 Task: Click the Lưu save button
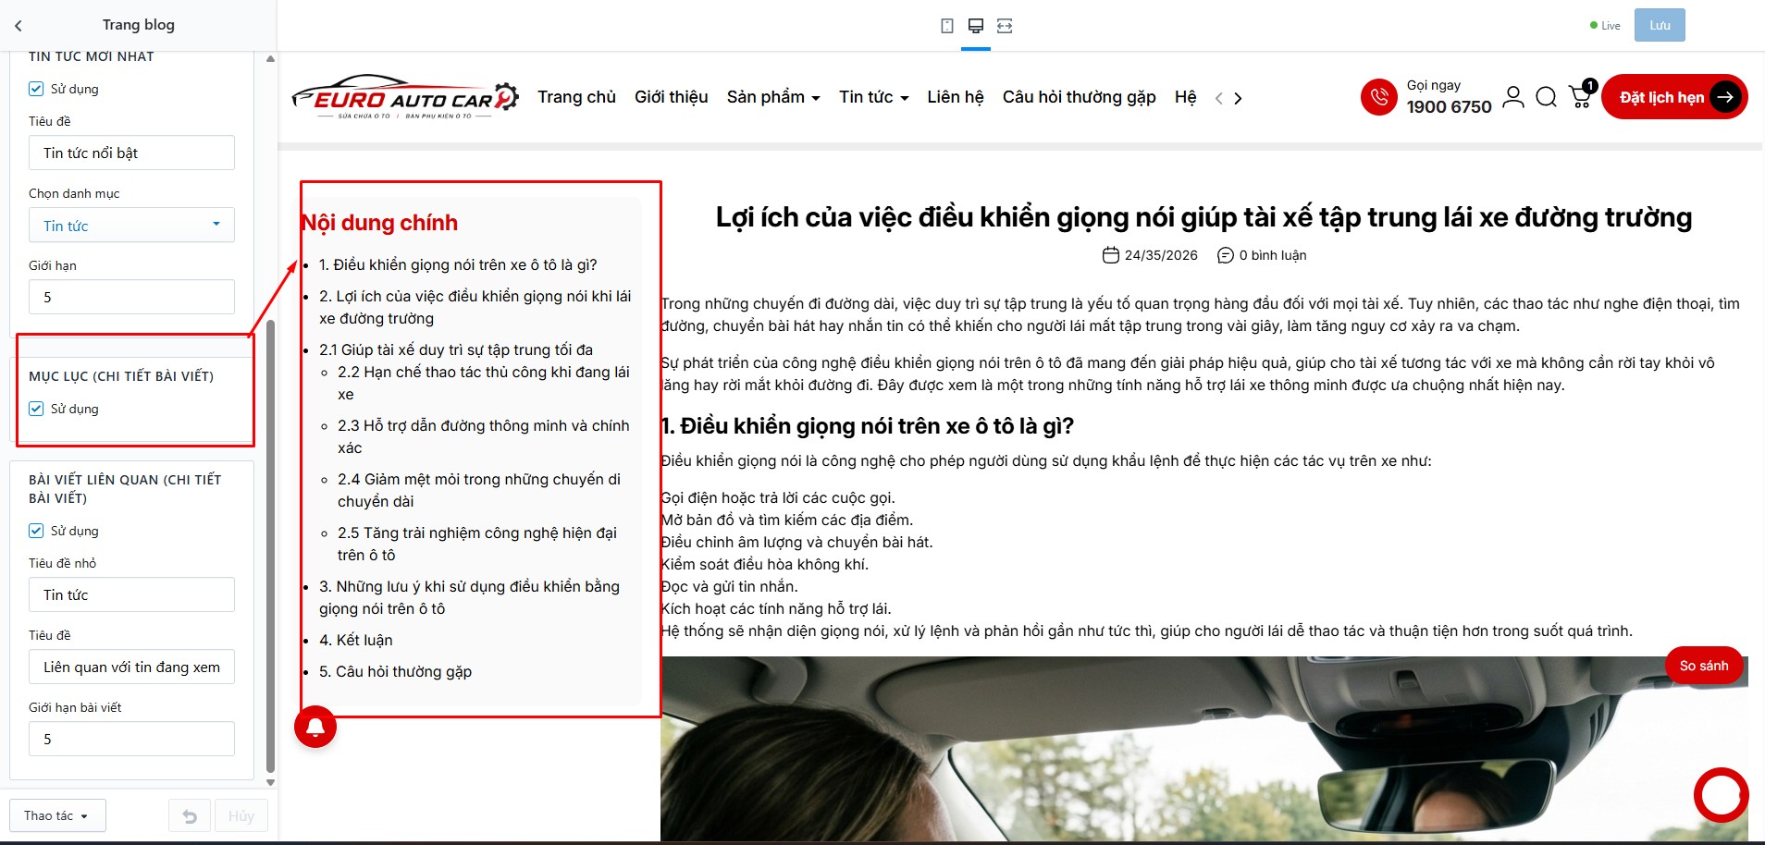1660,25
